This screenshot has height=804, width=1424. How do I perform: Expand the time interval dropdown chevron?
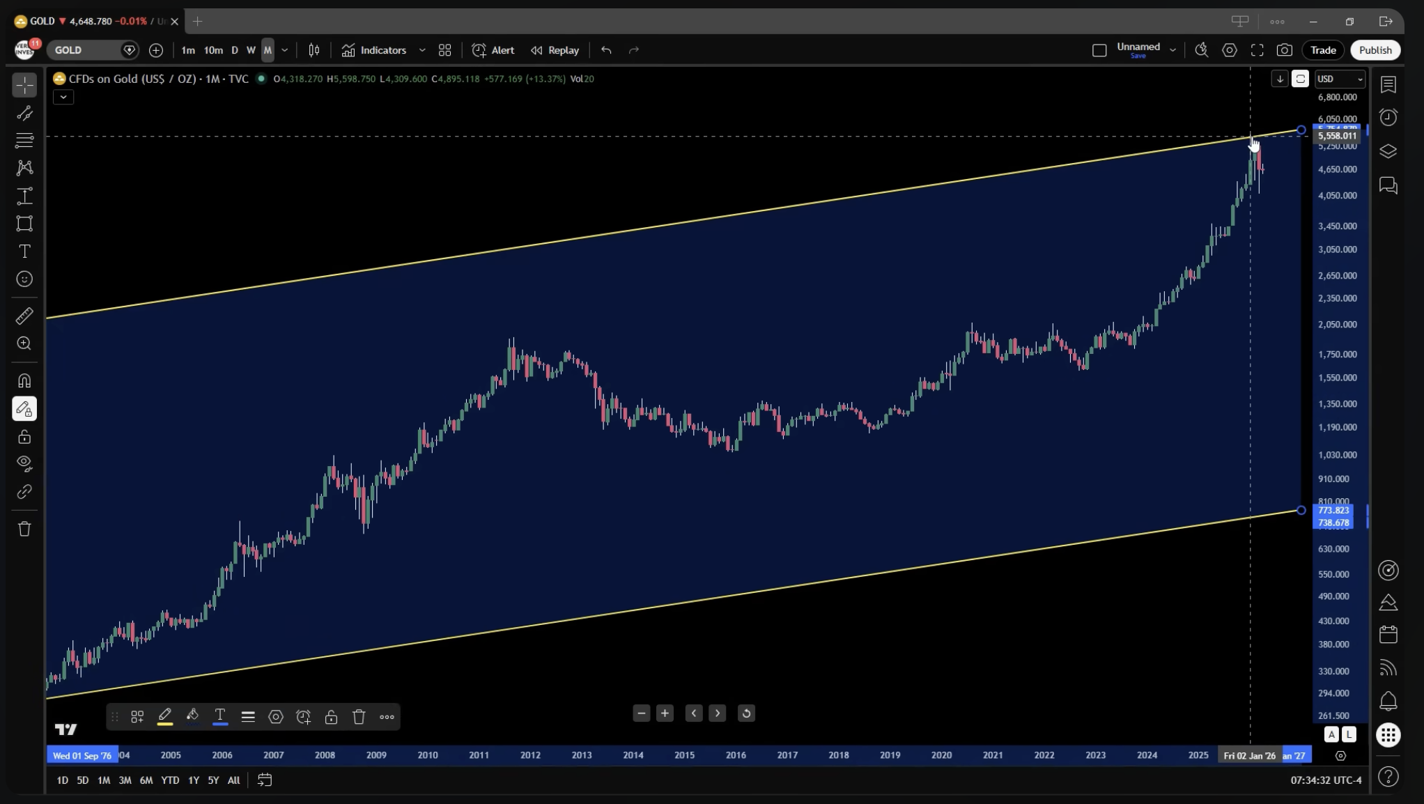[x=284, y=50]
